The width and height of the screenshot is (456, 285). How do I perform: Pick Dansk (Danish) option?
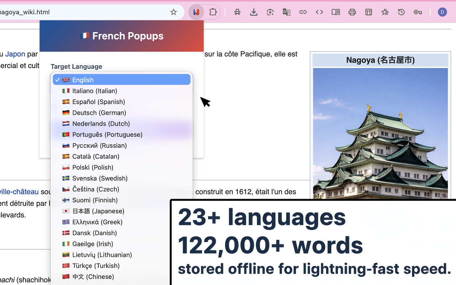(x=121, y=233)
